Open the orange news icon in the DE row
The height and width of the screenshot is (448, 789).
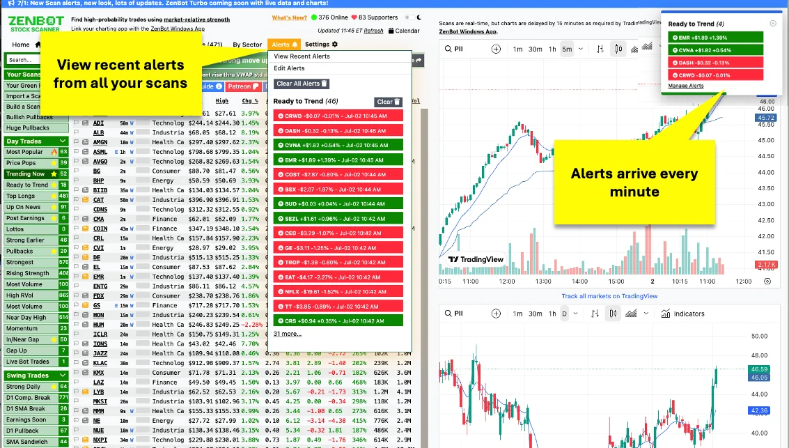(86, 257)
